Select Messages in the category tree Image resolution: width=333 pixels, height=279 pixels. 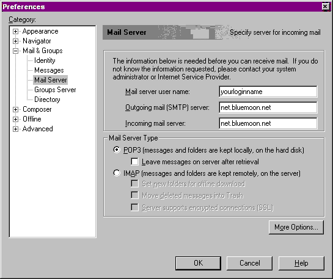[x=49, y=70]
